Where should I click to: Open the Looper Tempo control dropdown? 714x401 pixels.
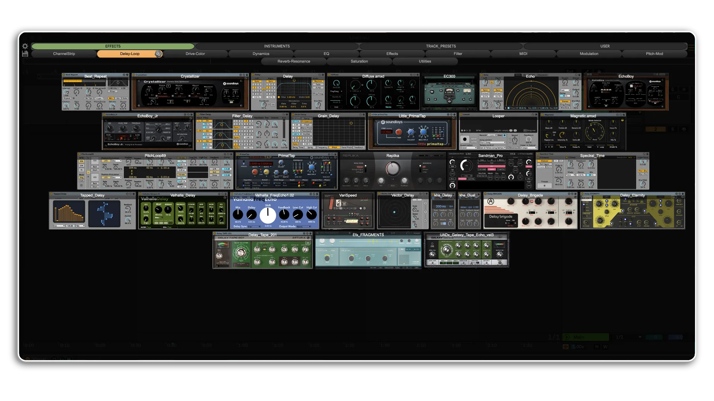tap(492, 148)
